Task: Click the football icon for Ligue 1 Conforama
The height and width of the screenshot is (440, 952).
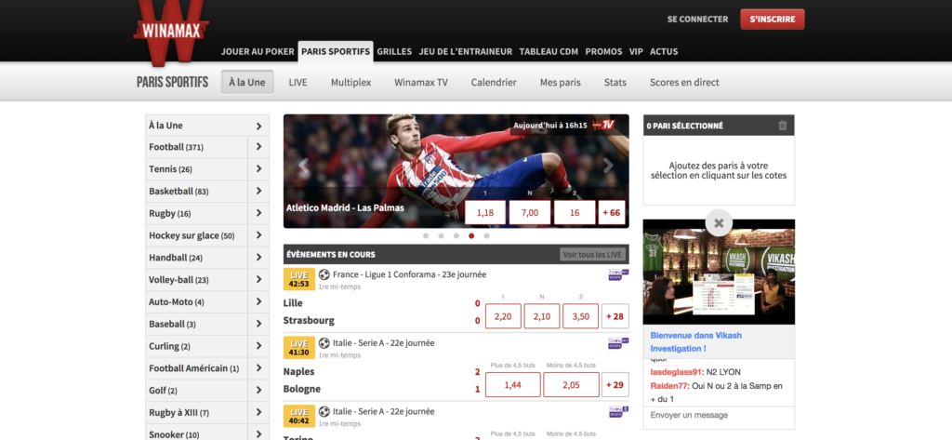Action: pyautogui.click(x=324, y=274)
